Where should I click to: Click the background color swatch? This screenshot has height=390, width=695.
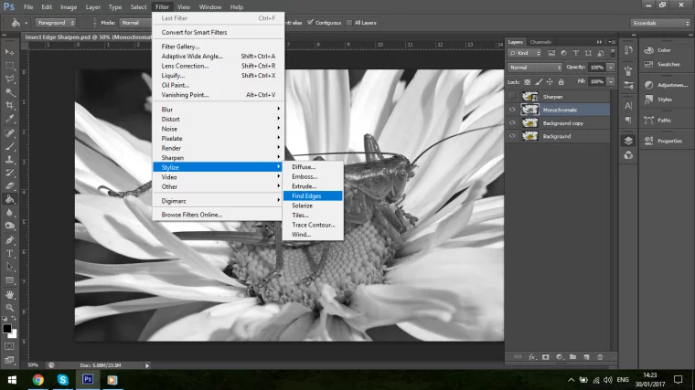[x=14, y=335]
